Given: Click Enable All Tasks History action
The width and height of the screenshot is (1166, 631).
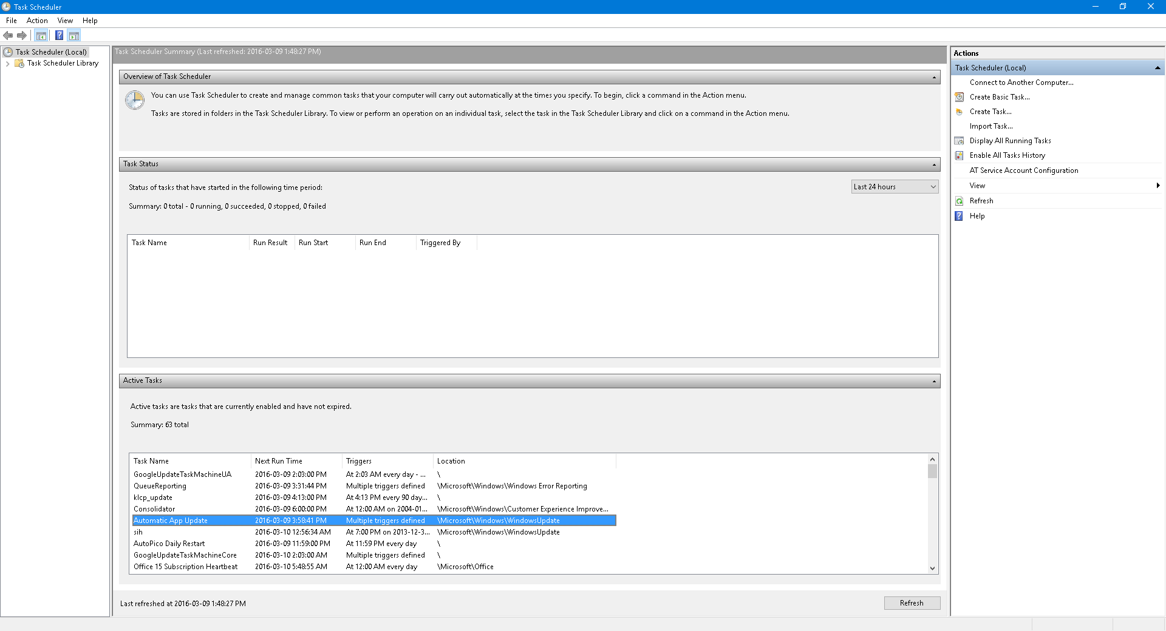Looking at the screenshot, I should pos(1007,155).
